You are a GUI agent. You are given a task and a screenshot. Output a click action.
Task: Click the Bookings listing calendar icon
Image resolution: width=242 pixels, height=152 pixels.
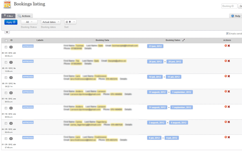tap(7, 4)
